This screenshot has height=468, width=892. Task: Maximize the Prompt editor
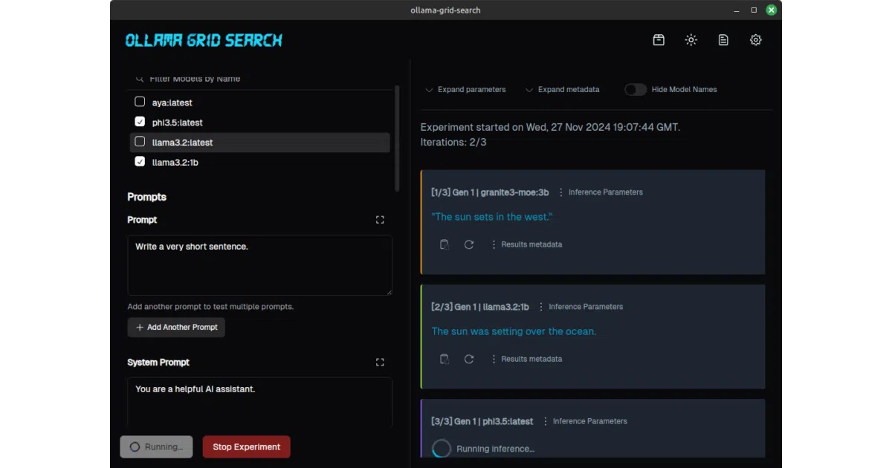pos(380,220)
